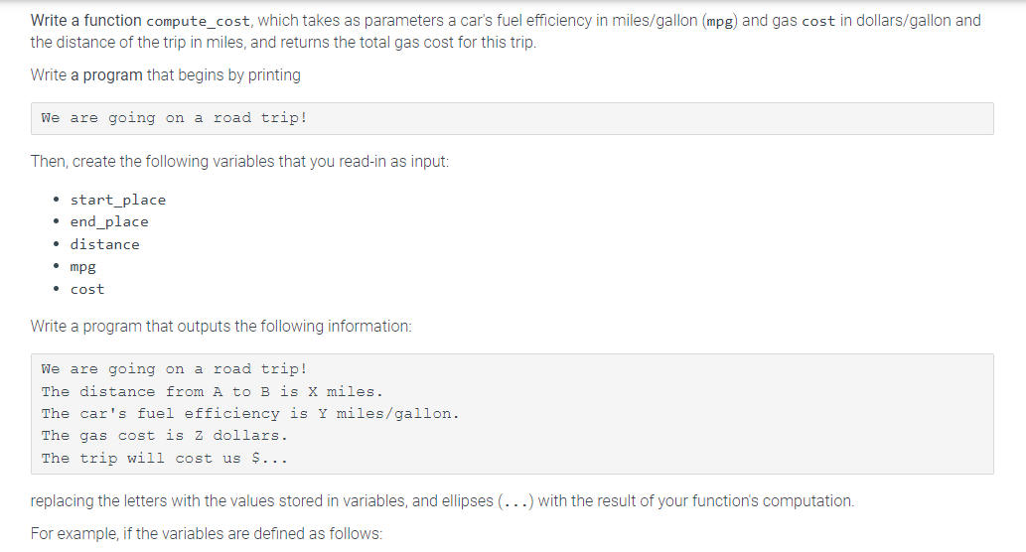Click the compute_cost function name

coord(199,21)
